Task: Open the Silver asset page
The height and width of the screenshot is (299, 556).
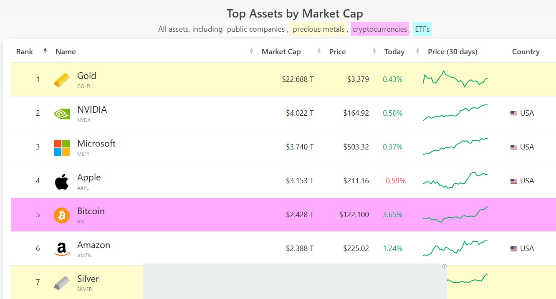Action: click(88, 279)
